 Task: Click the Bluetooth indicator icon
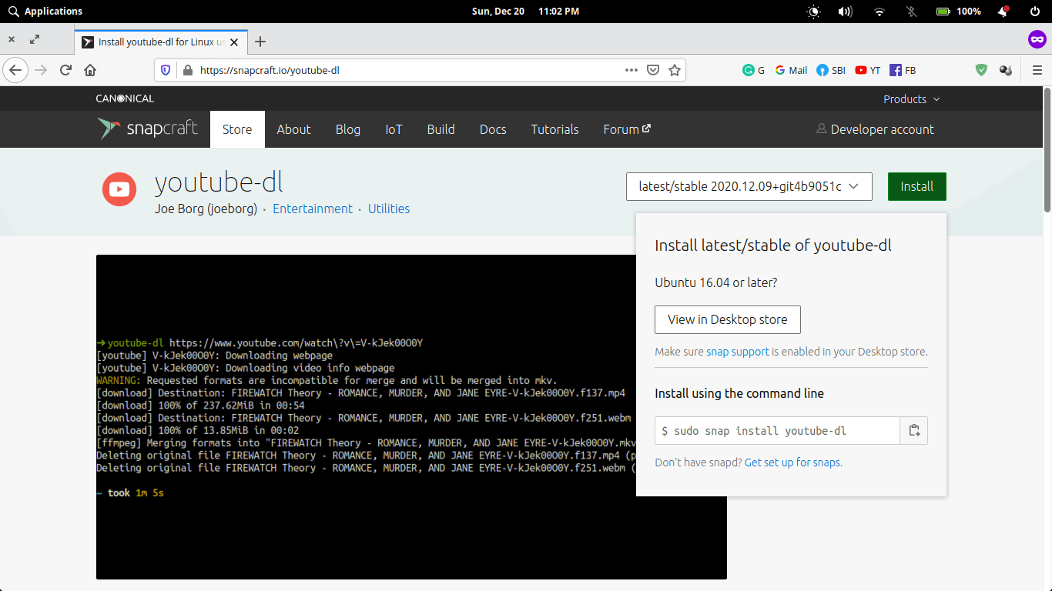point(912,12)
